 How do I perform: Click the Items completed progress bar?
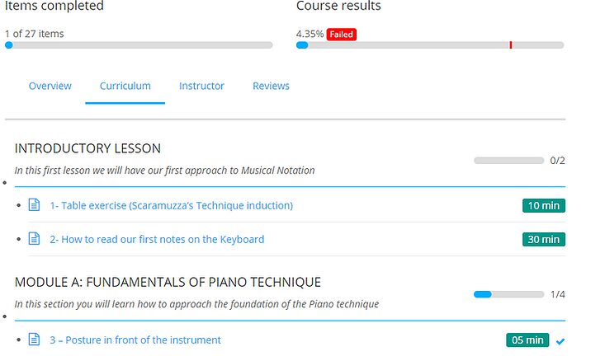(139, 45)
